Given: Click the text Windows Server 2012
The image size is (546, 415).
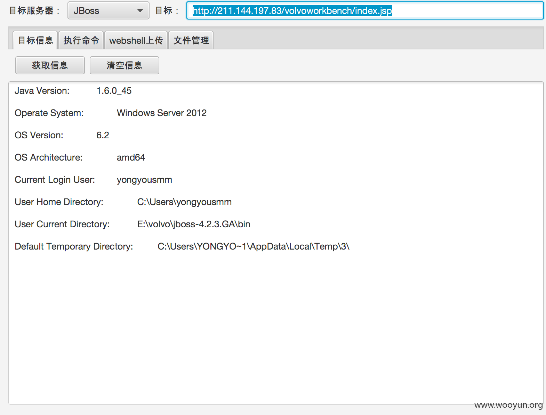Looking at the screenshot, I should coord(162,113).
